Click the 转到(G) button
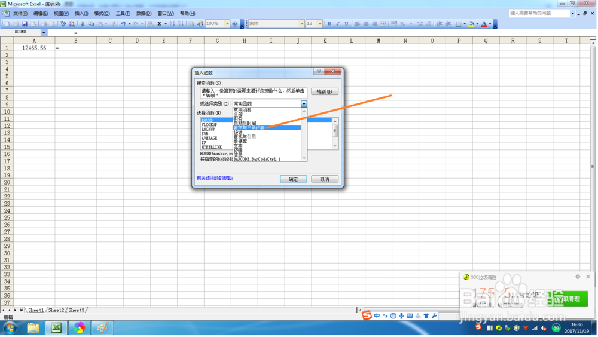This screenshot has width=598, height=337. point(325,92)
